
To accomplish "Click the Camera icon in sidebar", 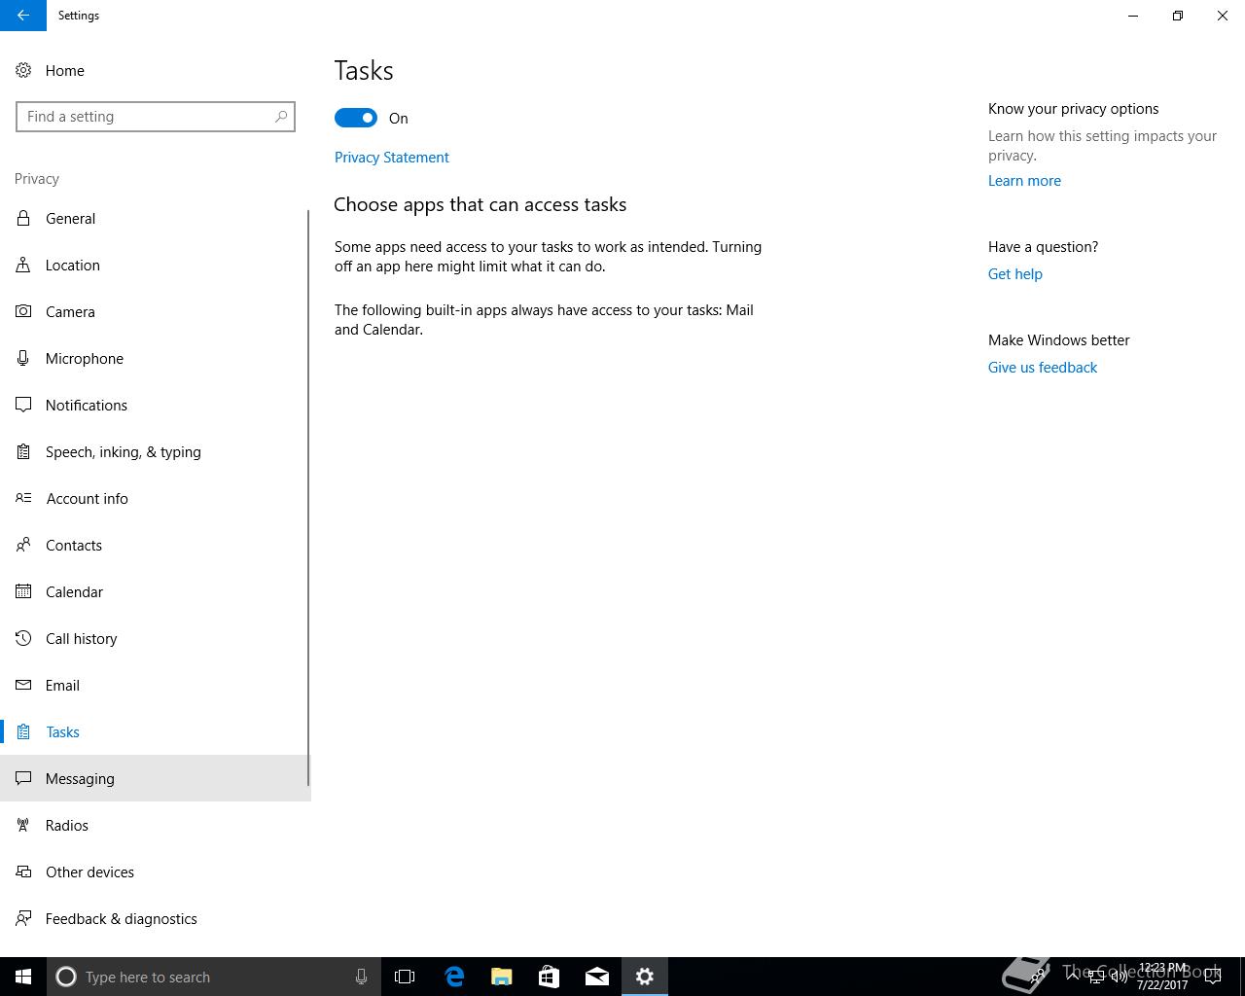I will click(23, 311).
